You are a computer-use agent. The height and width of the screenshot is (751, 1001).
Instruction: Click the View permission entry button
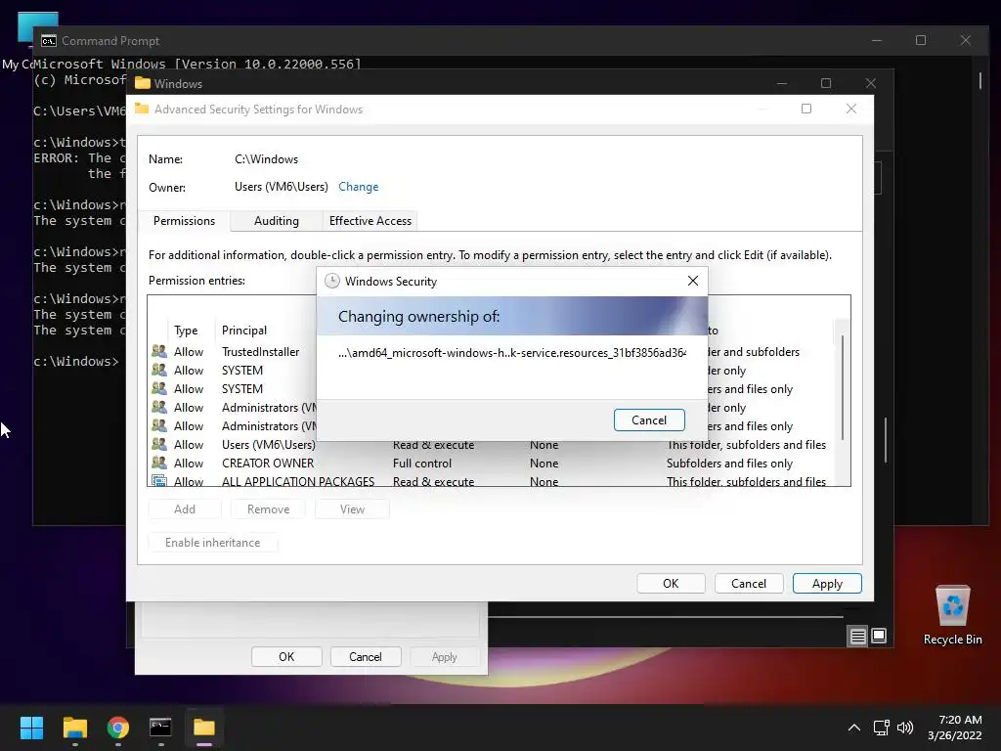tap(352, 508)
